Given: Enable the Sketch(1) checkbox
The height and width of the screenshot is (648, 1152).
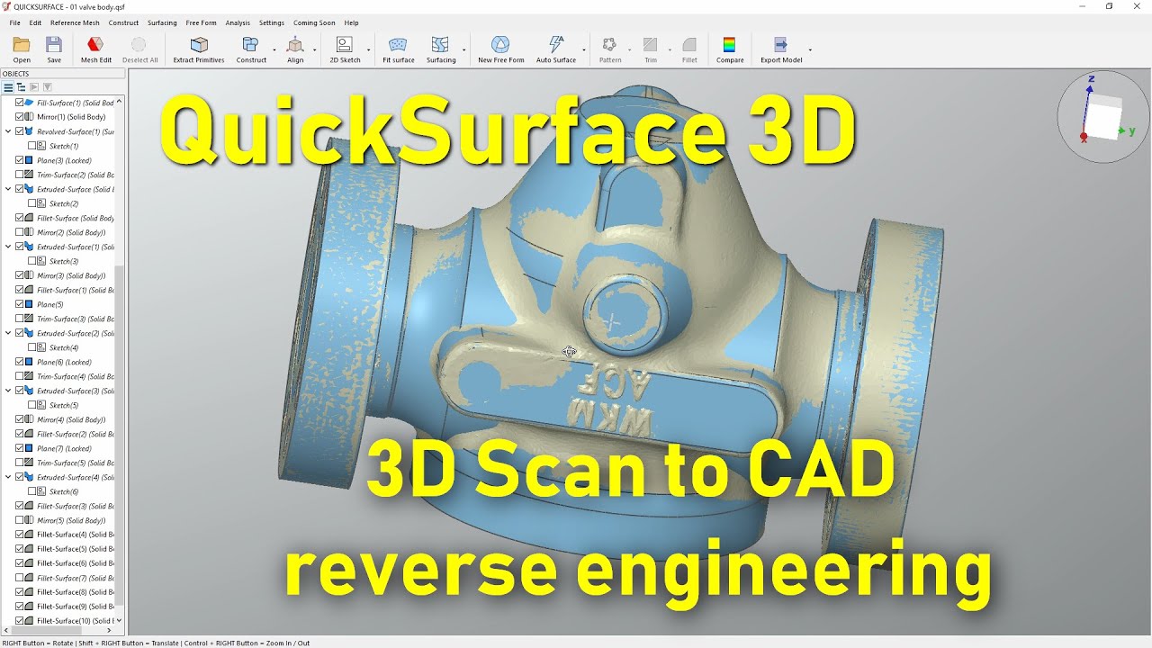Looking at the screenshot, I should 32,146.
